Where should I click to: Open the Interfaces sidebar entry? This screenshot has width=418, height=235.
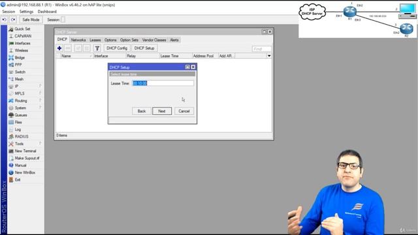[22, 43]
